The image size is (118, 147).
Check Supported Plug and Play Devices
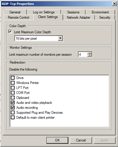tap(13, 113)
